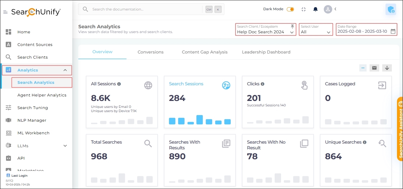This screenshot has width=403, height=189.
Task: Open Agent Helper Analytics in sidebar
Action: coord(42,95)
